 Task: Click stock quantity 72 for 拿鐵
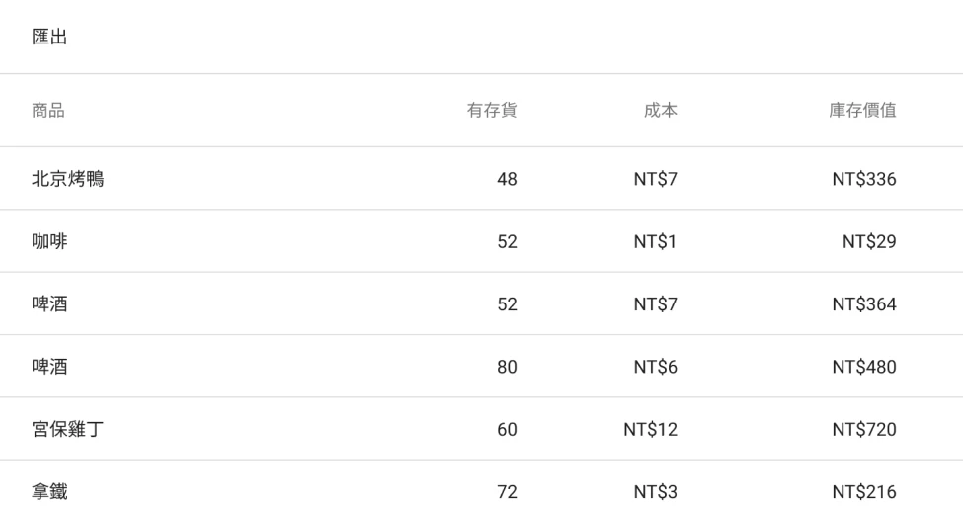(x=507, y=491)
